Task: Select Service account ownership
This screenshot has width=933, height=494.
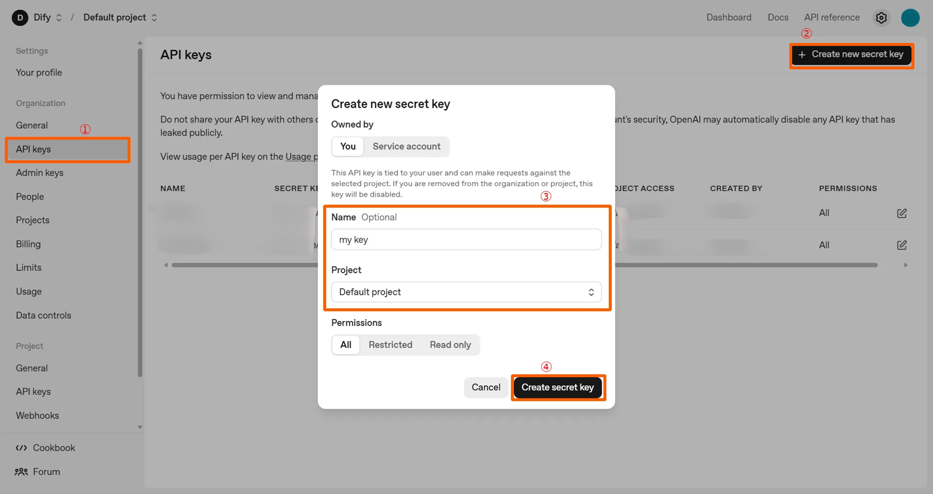Action: [x=406, y=146]
